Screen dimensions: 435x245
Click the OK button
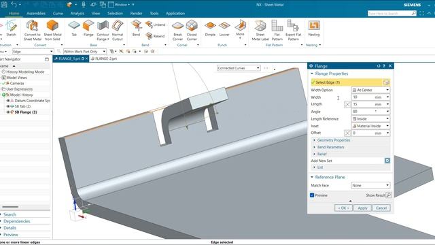coord(343,208)
